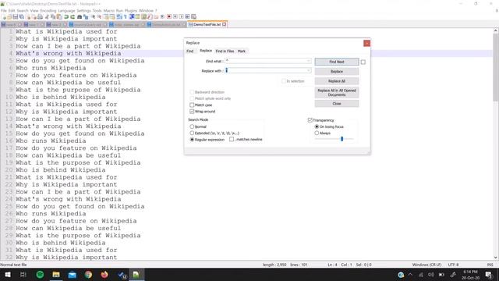Viewport: 499px width, 281px height.
Task: Open the Plugins menu
Action: pos(131,10)
